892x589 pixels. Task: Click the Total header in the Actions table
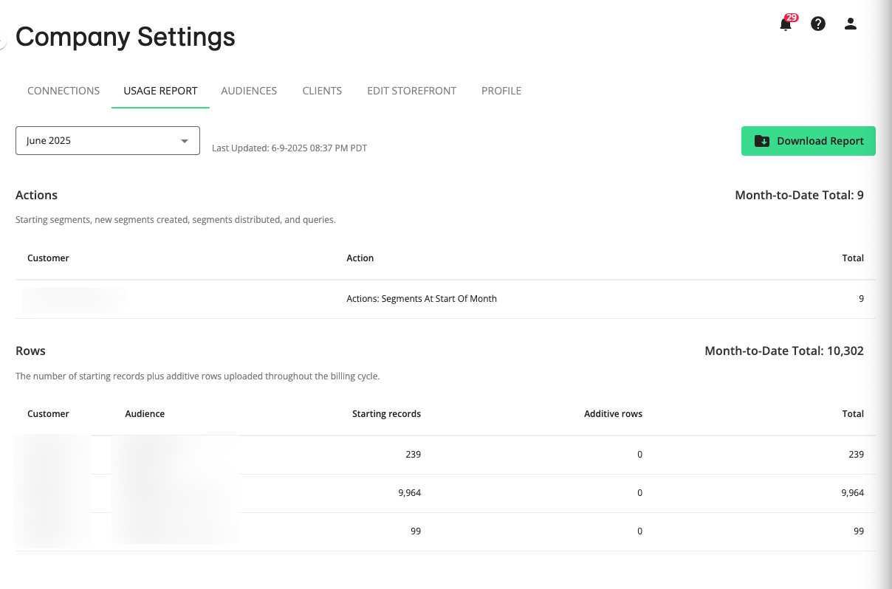(x=853, y=258)
